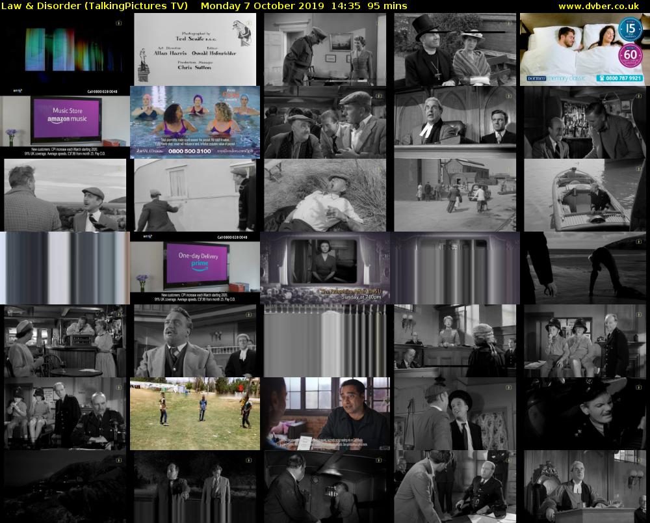Open thumbnail of seated police officer talking
This screenshot has height=523, width=650.
coord(455,487)
